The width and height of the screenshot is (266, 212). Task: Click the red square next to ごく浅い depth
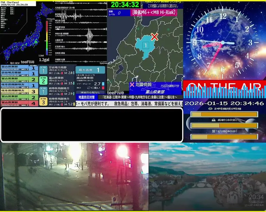[x=103, y=88]
